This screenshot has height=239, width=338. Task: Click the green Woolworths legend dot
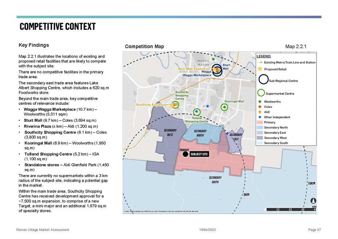click(x=260, y=102)
